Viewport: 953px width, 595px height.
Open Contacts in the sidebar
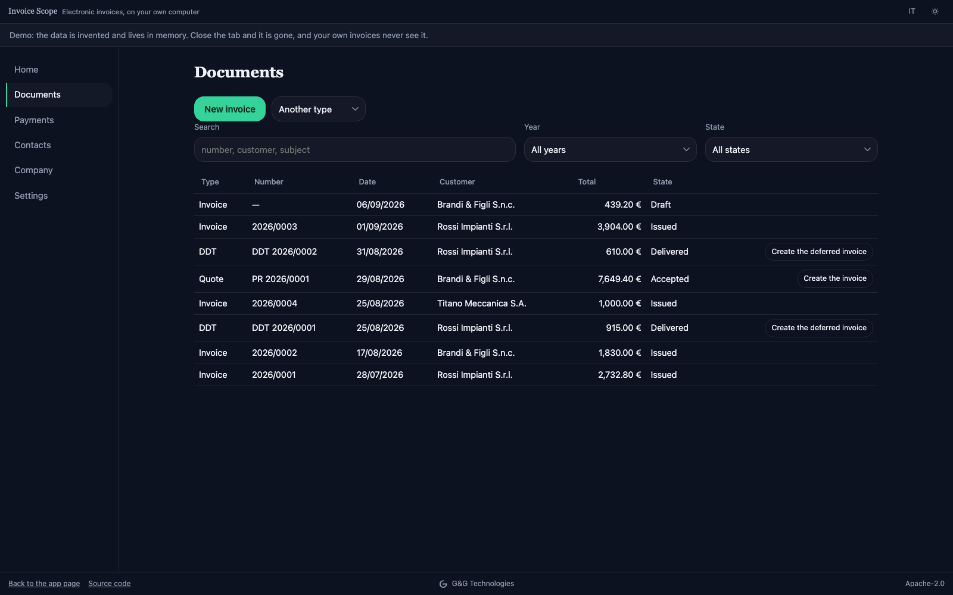click(59, 145)
